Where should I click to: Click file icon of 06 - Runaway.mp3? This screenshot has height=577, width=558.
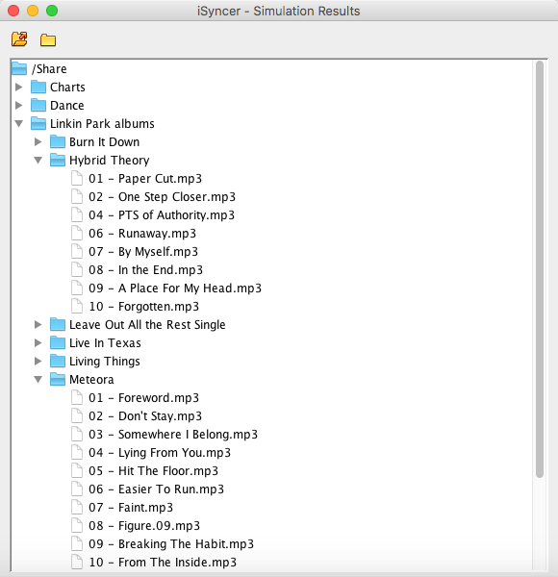77,233
